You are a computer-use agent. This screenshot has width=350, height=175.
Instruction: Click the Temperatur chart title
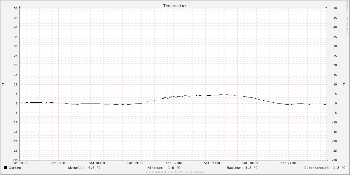(x=175, y=6)
